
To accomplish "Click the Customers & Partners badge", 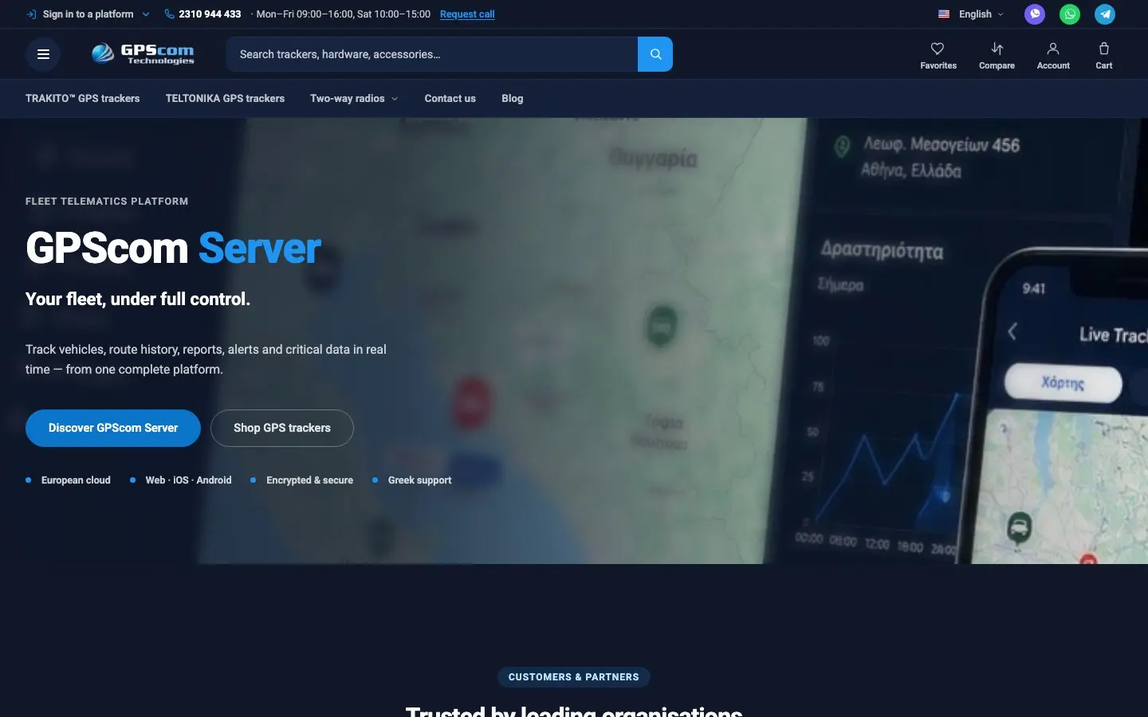I will (x=574, y=677).
